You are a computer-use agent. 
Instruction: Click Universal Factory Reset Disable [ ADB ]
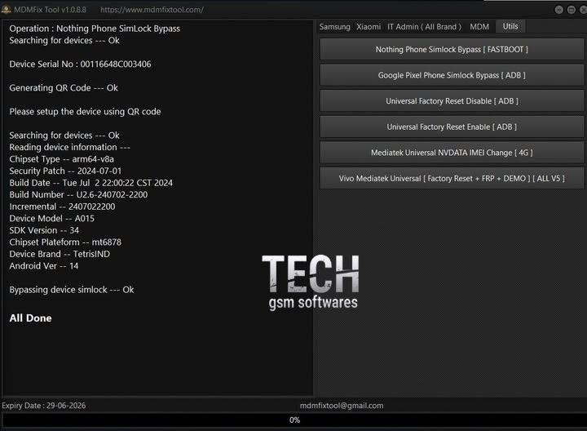tap(452, 101)
